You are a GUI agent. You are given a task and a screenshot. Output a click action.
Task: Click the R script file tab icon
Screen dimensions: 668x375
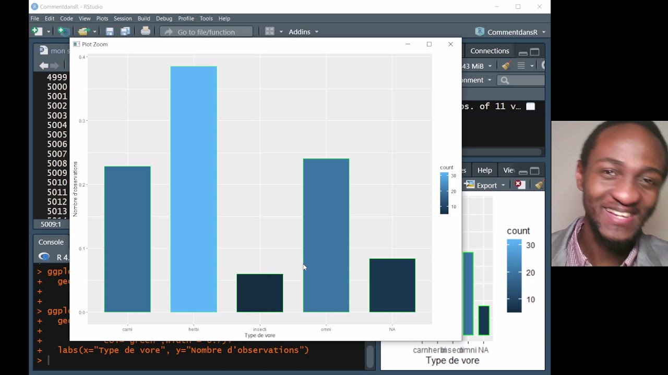[43, 51]
